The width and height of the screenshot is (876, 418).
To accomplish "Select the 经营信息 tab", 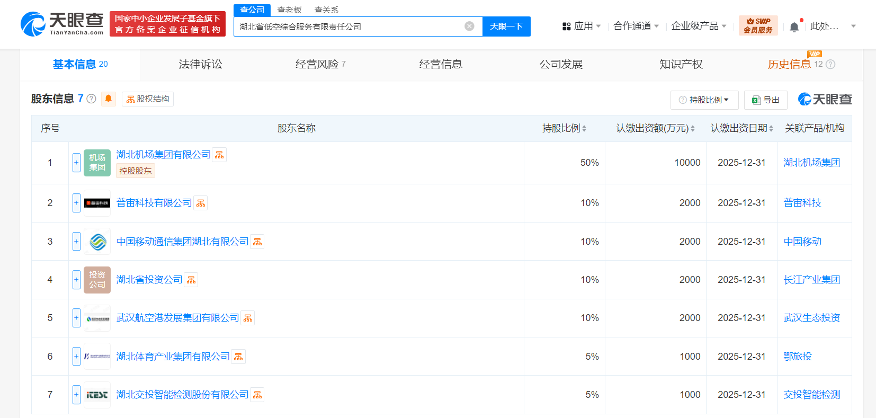I will coord(441,65).
